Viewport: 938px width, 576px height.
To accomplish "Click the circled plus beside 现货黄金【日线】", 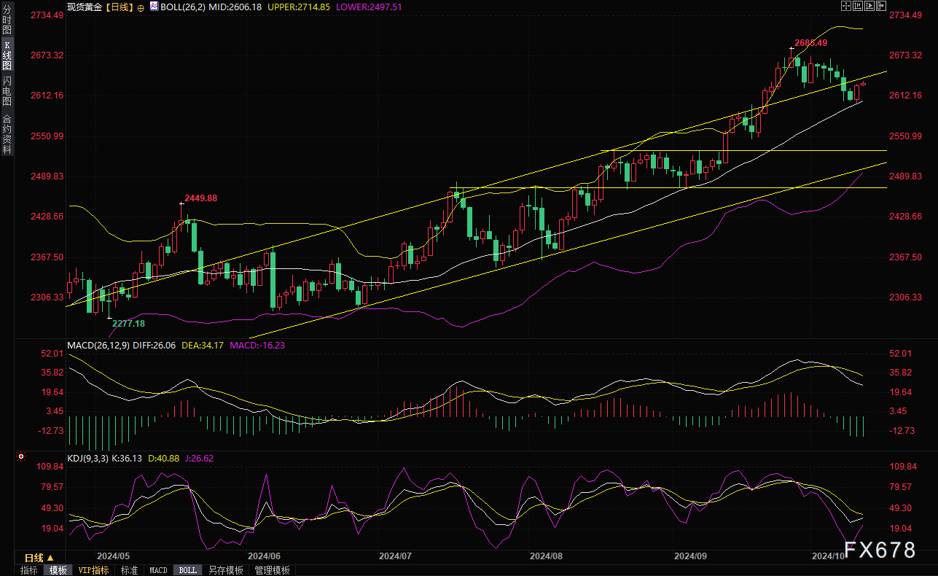I will [x=141, y=7].
